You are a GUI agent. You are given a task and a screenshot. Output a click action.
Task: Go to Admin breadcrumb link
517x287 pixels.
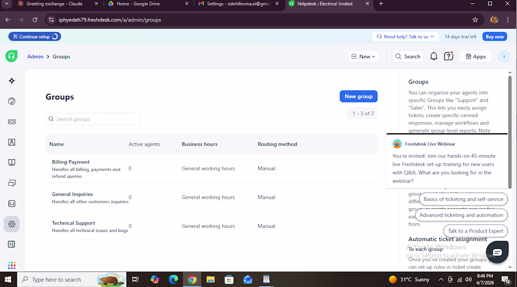coord(35,57)
